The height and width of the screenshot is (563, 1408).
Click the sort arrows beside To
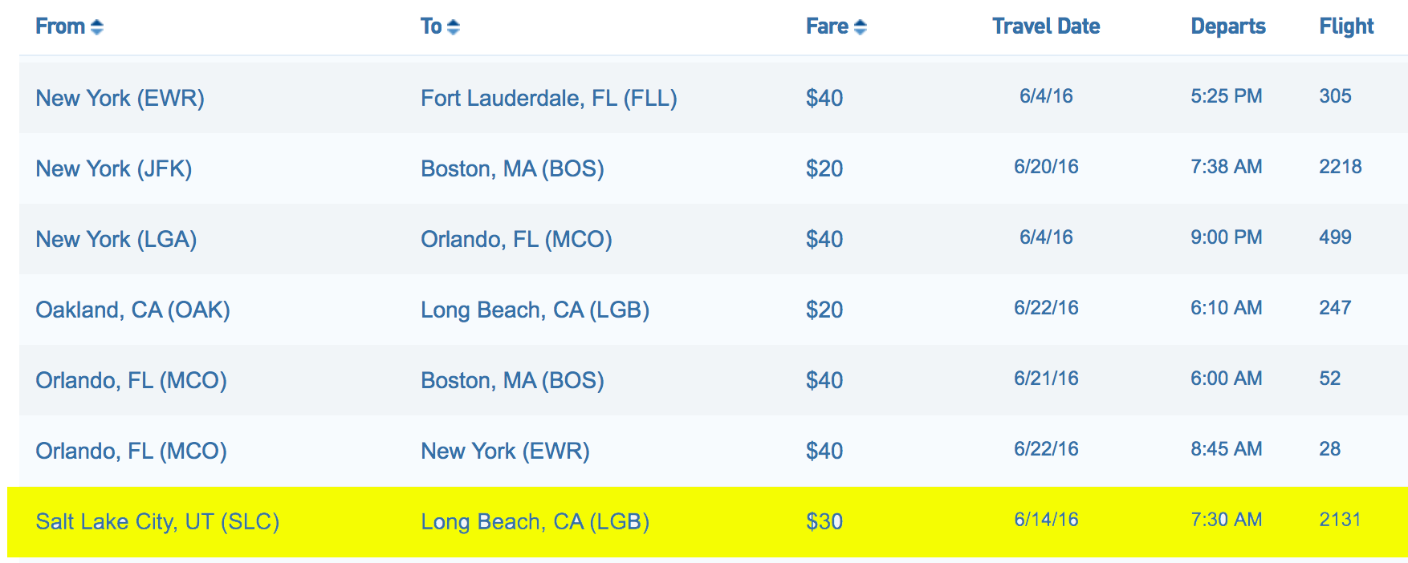453,27
